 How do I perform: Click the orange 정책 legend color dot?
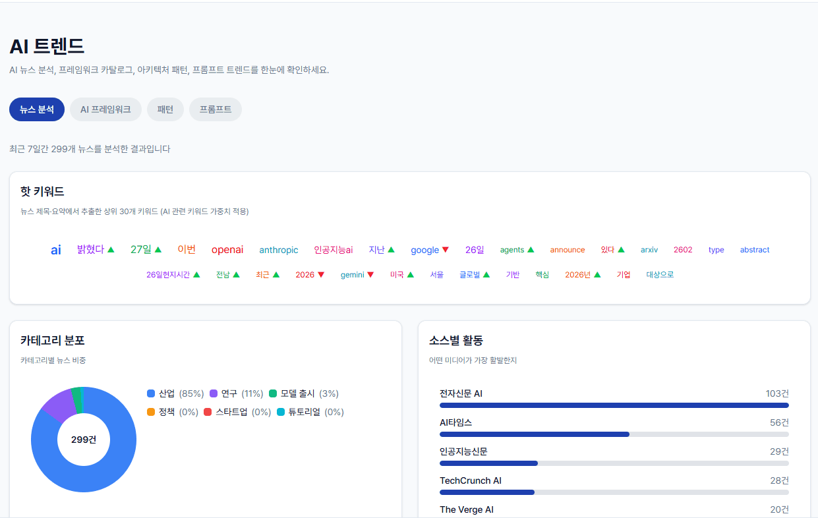click(152, 412)
